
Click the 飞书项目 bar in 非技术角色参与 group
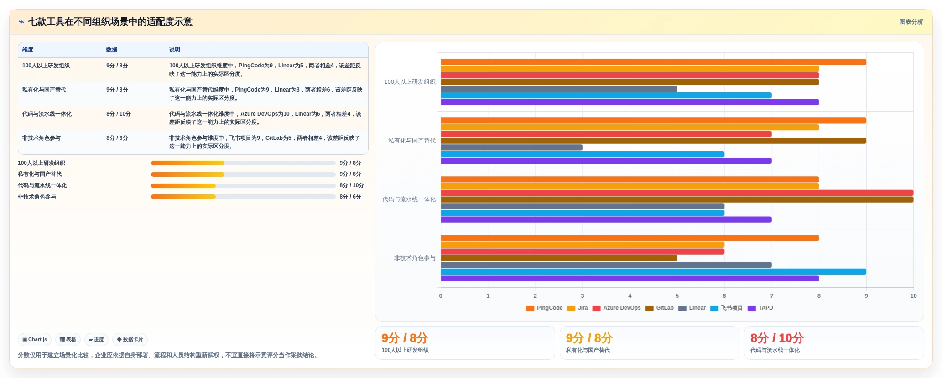coord(653,271)
